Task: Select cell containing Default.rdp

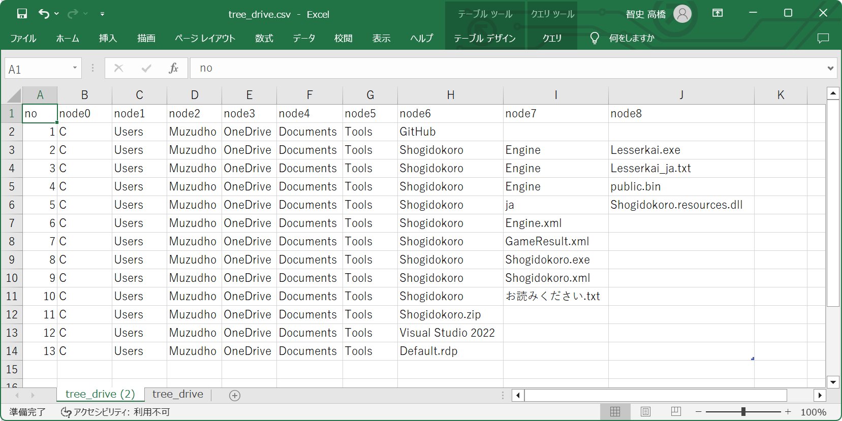Action: click(x=450, y=351)
